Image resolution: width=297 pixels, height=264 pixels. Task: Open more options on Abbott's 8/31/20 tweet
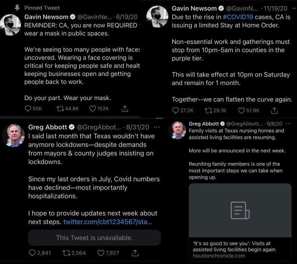click(156, 127)
